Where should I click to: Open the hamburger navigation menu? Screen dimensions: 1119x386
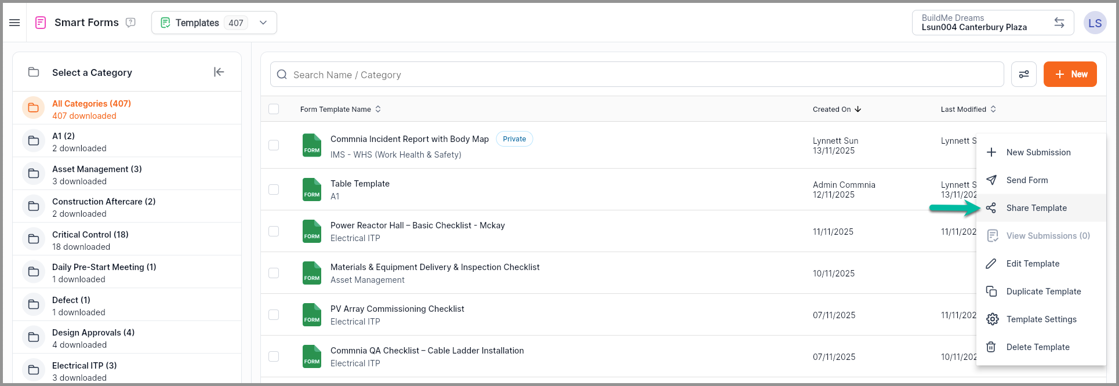(x=14, y=23)
